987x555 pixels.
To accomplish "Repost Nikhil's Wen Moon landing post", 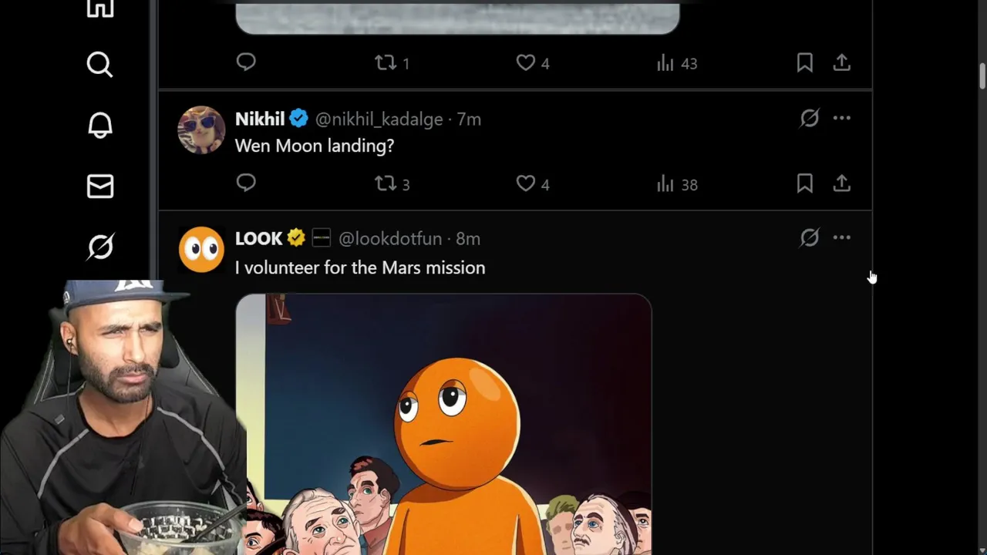I will click(386, 183).
